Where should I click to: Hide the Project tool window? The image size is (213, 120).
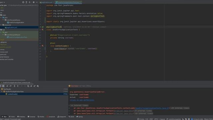click(37, 2)
